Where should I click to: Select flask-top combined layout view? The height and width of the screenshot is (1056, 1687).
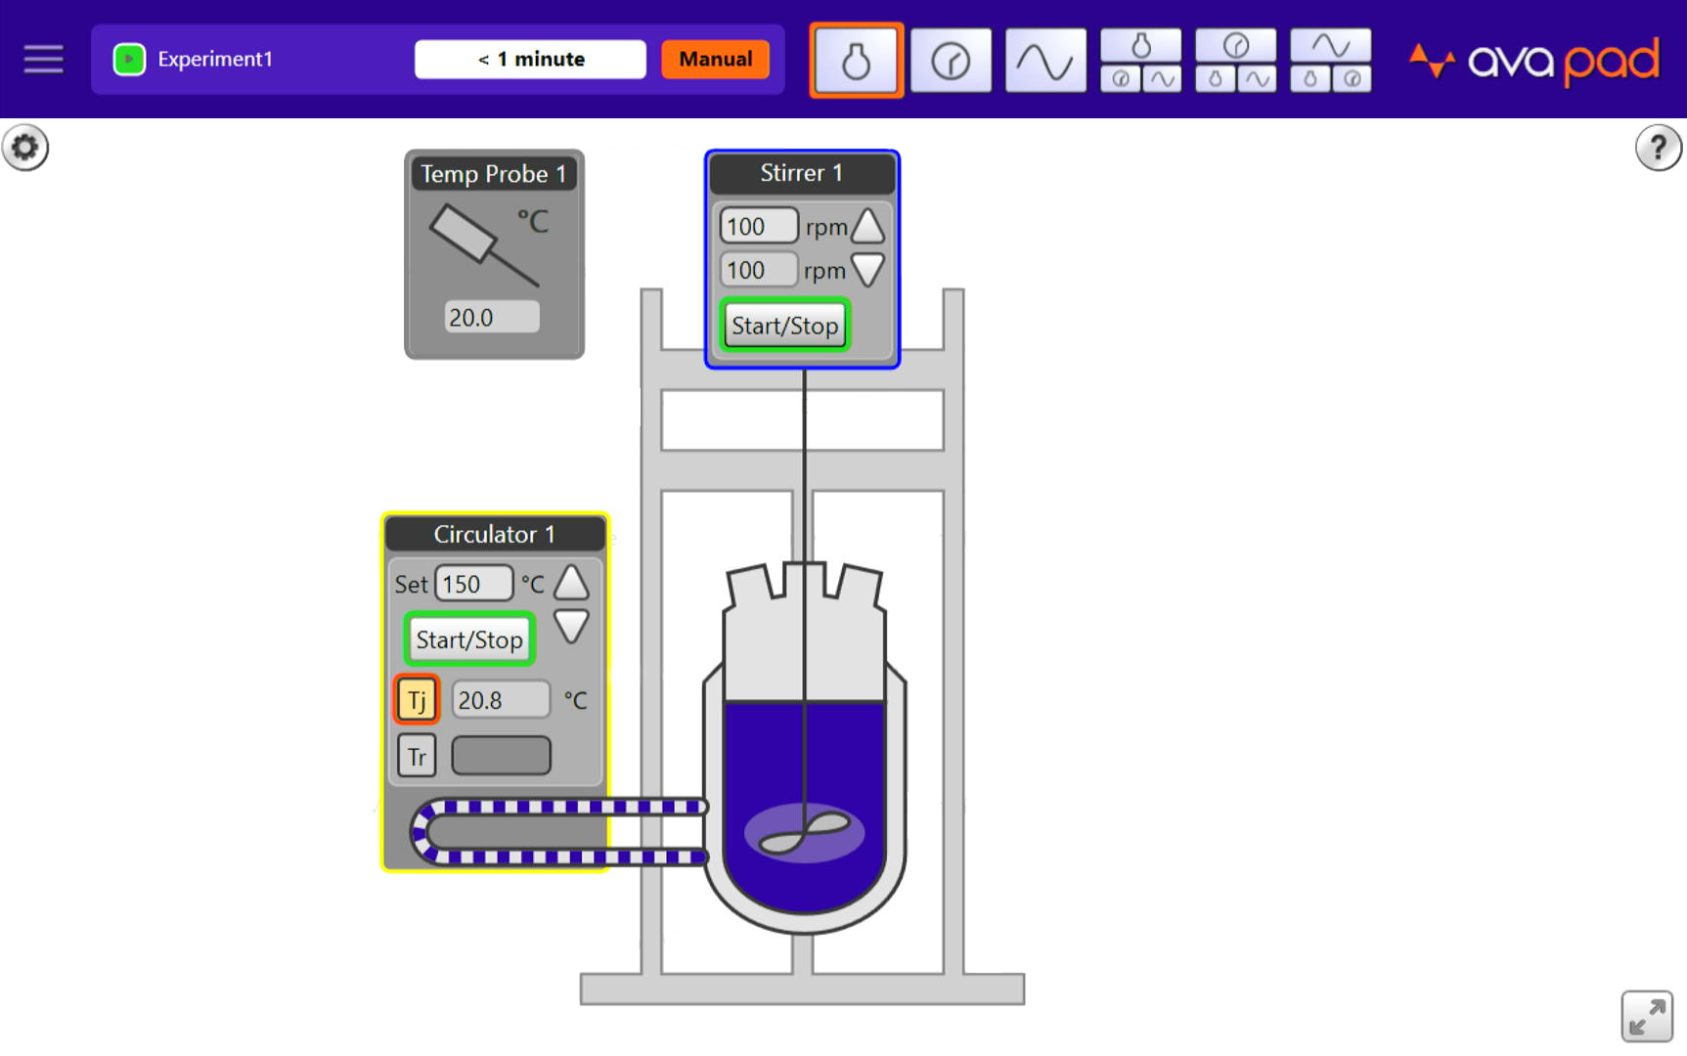[x=1140, y=61]
